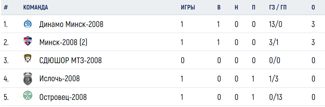
Task: Open the Динамо Минск-2008 team link
Action: click(x=71, y=25)
